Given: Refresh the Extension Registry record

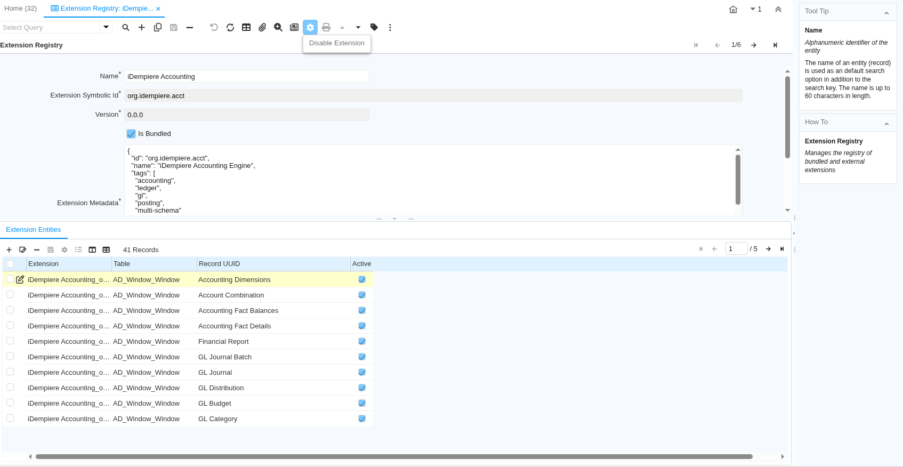Looking at the screenshot, I should pos(230,27).
